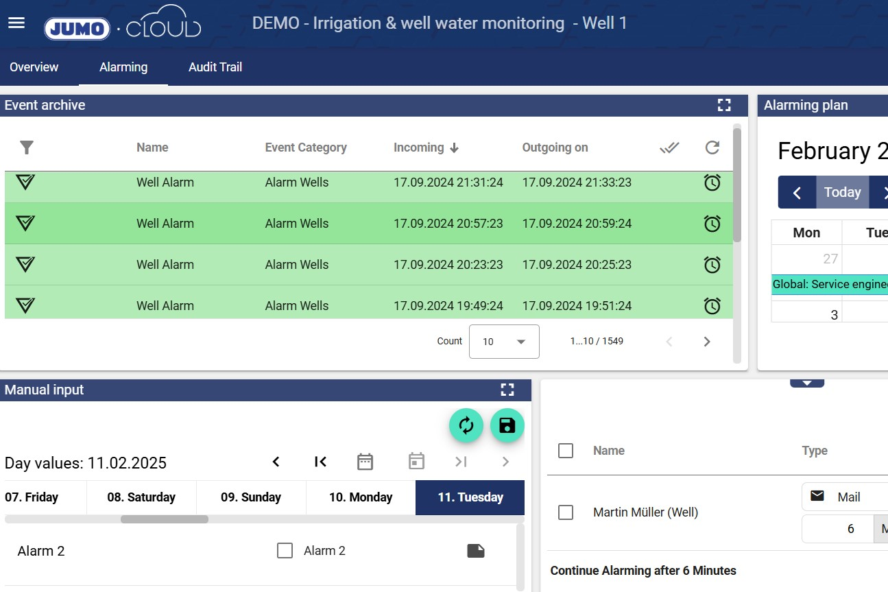Toggle the select-all checkbox beside Name header

566,451
